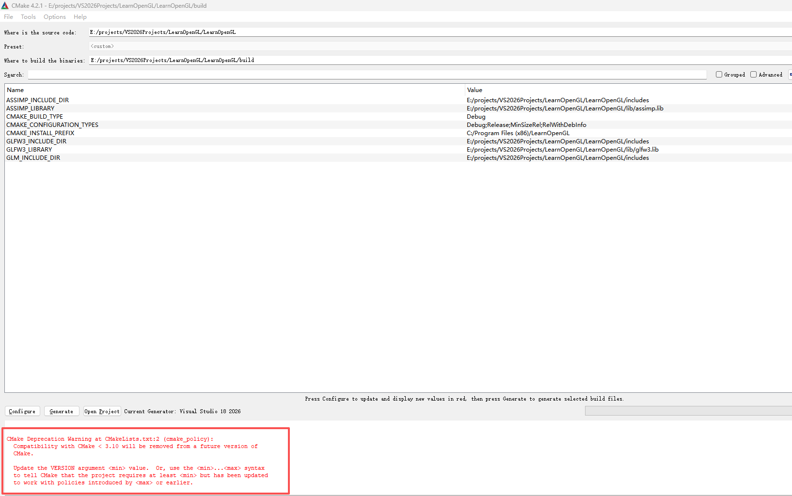Click the Current Generator Visual Studio label
This screenshot has height=496, width=792.
pos(182,411)
